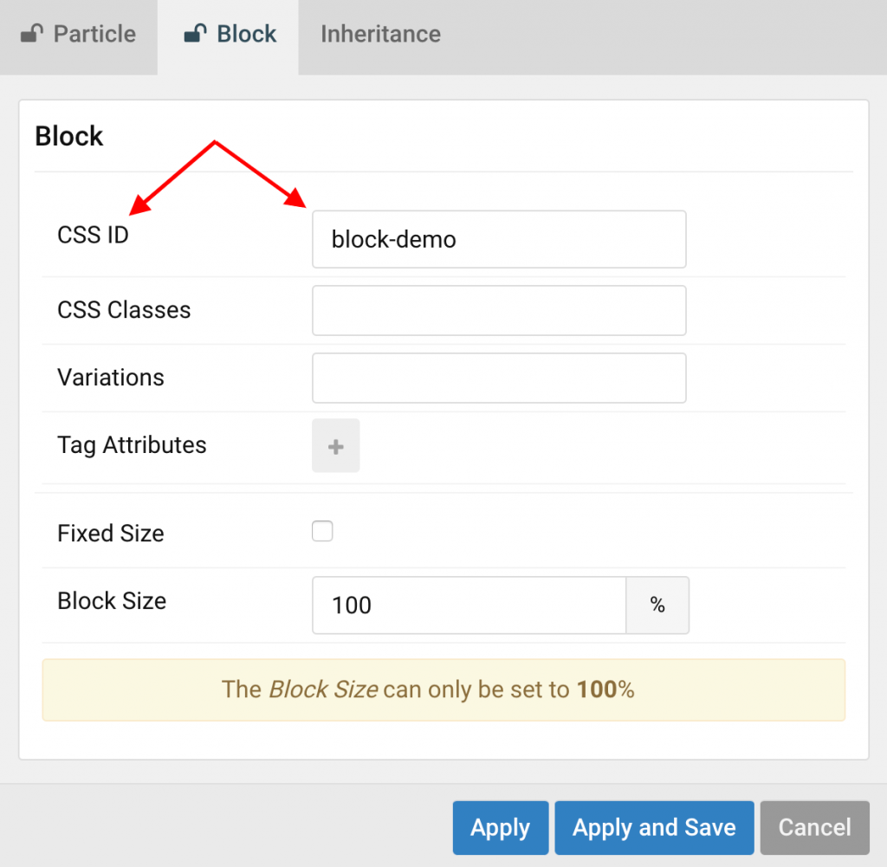Switch to the Particle tab
887x867 pixels.
(94, 35)
